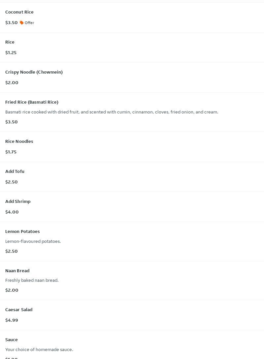264x359 pixels.
Task: Click the $4.00 Add Shrimp price
Action: click(x=12, y=212)
